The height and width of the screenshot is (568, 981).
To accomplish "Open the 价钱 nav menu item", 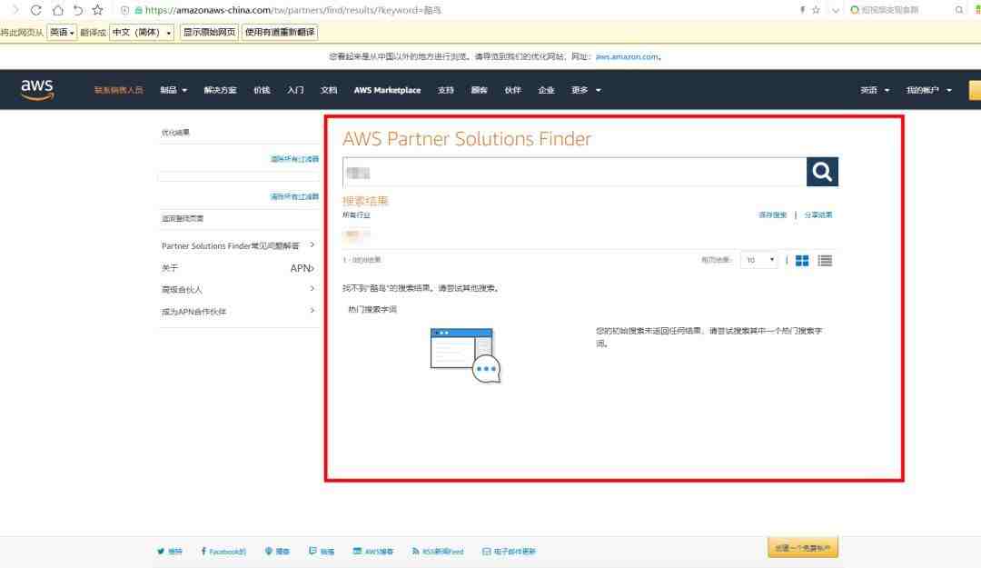I will [x=262, y=90].
